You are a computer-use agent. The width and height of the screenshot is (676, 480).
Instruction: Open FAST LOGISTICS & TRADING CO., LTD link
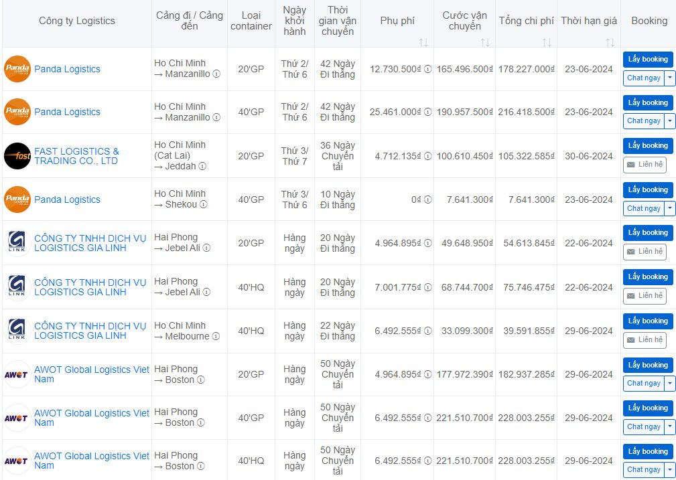pyautogui.click(x=76, y=156)
